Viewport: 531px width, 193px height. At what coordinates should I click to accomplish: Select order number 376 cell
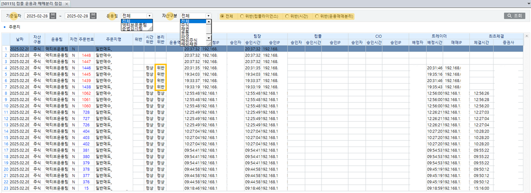(86, 182)
